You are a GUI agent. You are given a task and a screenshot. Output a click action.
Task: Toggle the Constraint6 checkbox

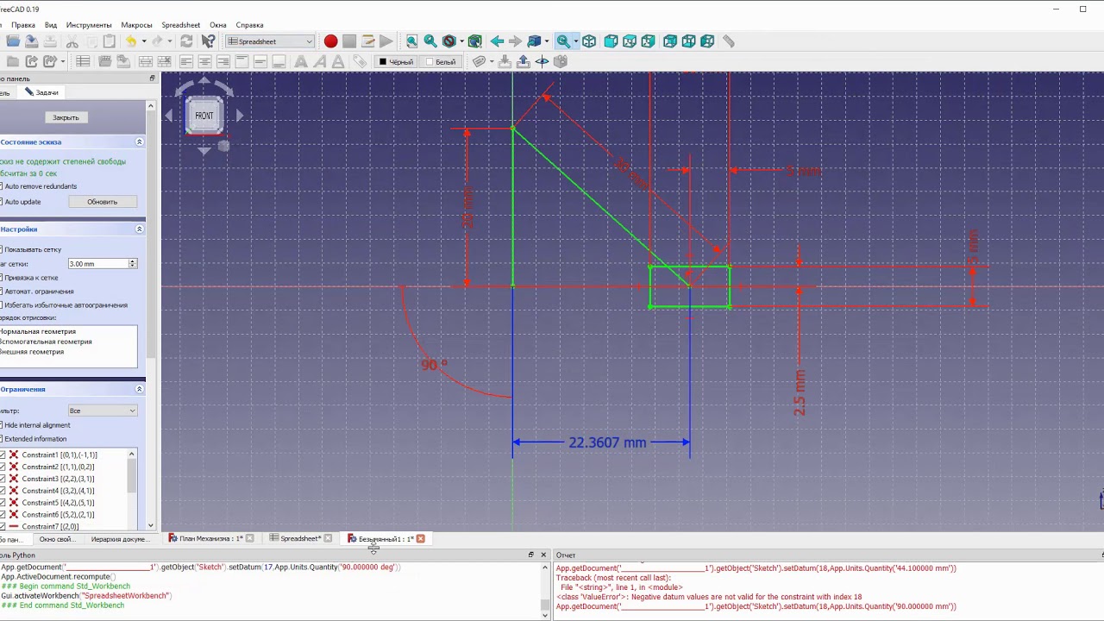coord(3,515)
